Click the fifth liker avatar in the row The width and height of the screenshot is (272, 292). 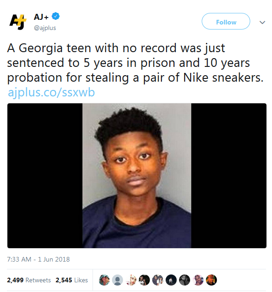click(x=158, y=280)
